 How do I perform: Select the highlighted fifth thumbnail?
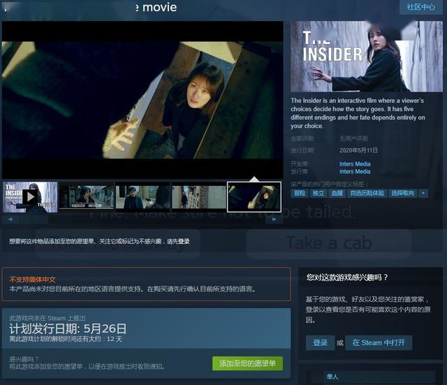pyautogui.click(x=254, y=197)
